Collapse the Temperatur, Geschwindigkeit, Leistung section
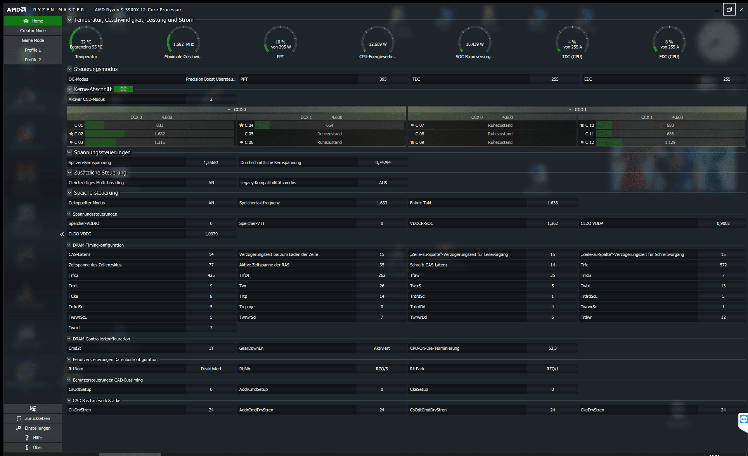748x456 pixels. click(69, 20)
